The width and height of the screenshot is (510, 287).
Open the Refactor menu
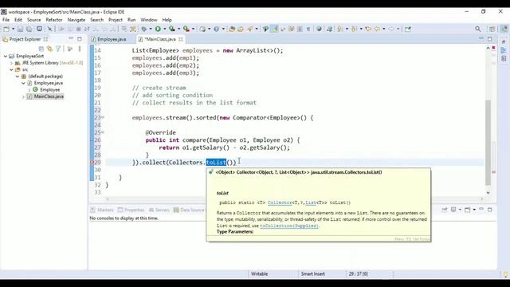(x=54, y=20)
